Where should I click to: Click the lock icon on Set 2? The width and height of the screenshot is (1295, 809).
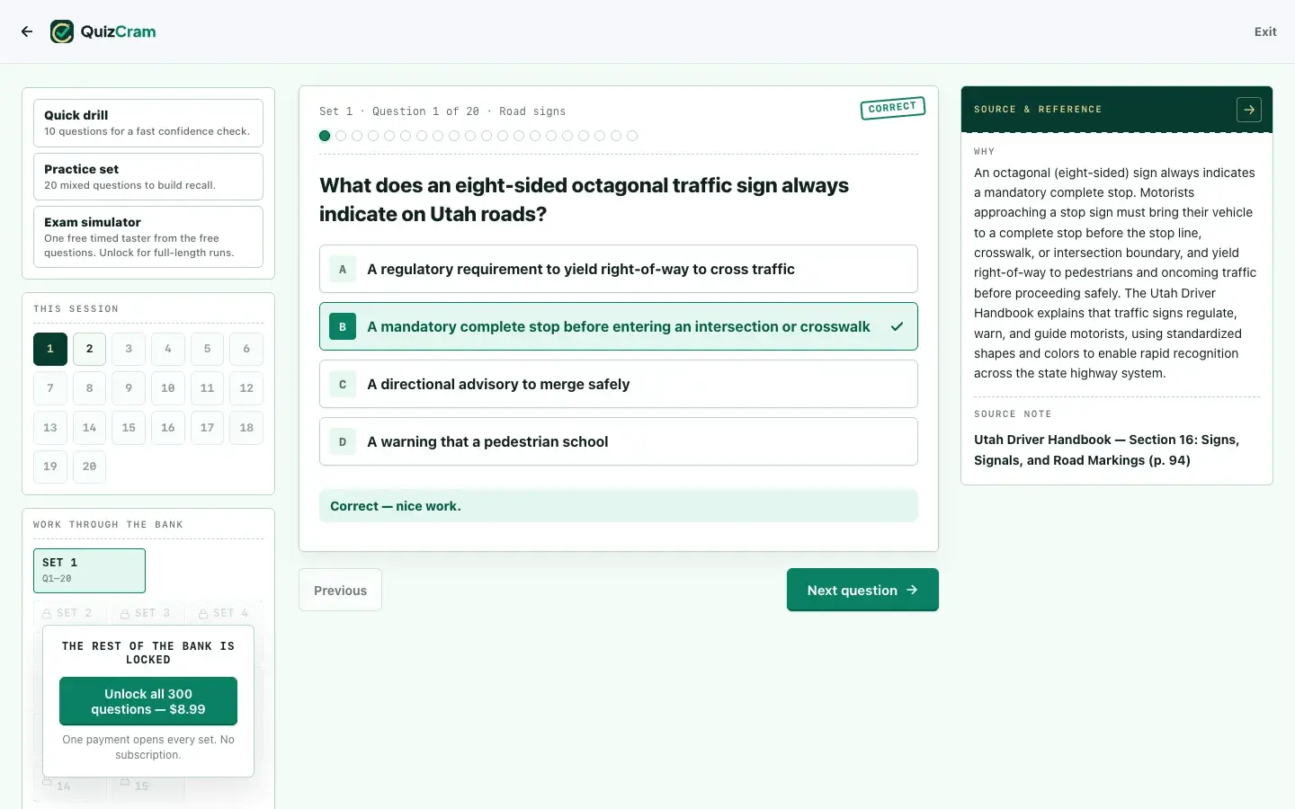pos(47,614)
